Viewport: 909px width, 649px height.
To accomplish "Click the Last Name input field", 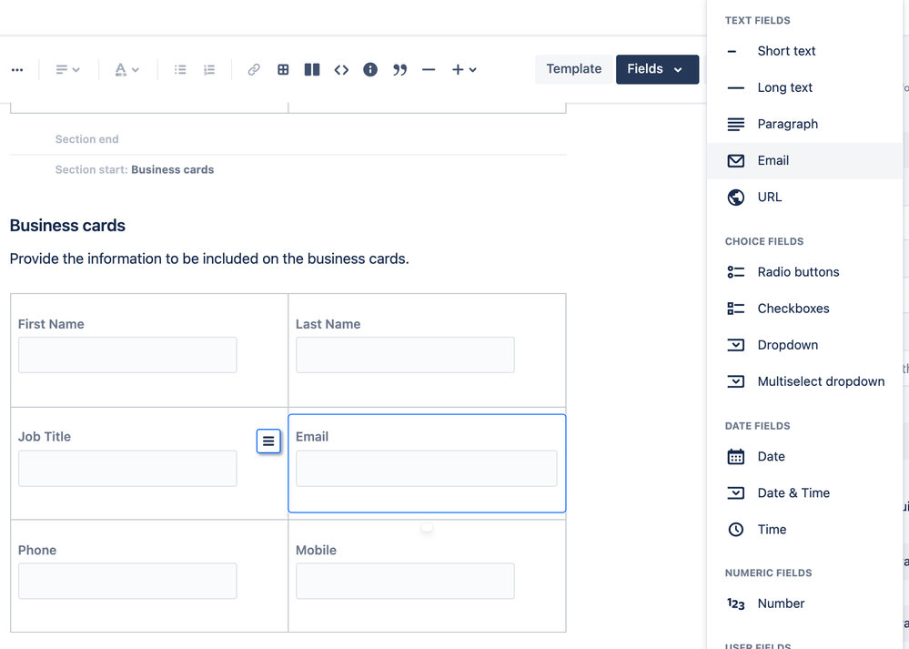I will coord(405,355).
